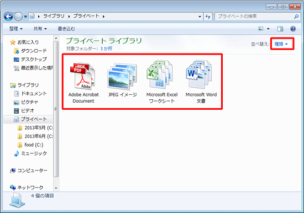Viewport: 304px width, 213px height.
Task: Open the ミュージック library
Action: click(34, 153)
